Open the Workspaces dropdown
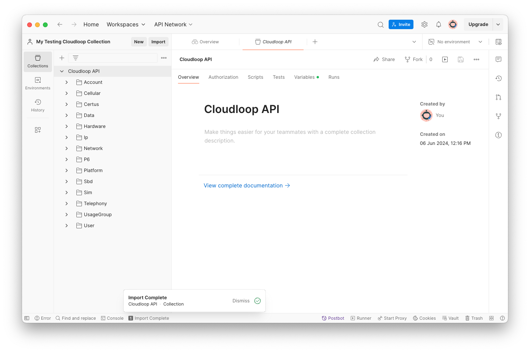The width and height of the screenshot is (530, 352). pos(126,24)
